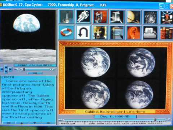The height and width of the screenshot is (130, 173).
Task: Click the printer icon
Action: click(x=150, y=32)
